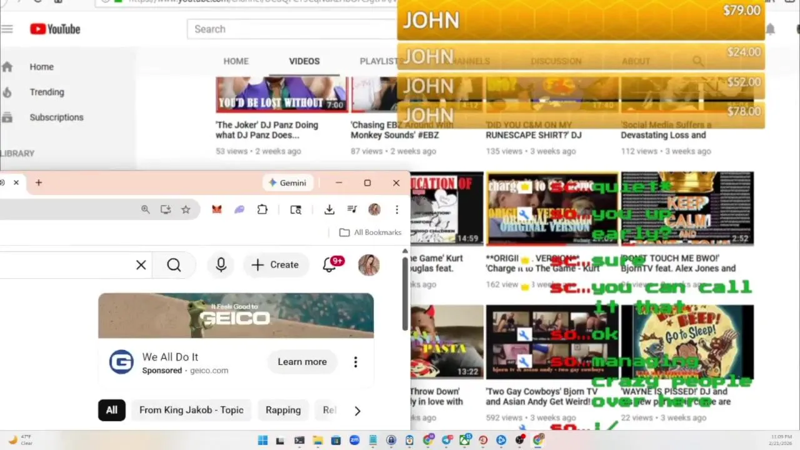Click the install app icon in address bar
800x450 pixels.
coord(166,210)
